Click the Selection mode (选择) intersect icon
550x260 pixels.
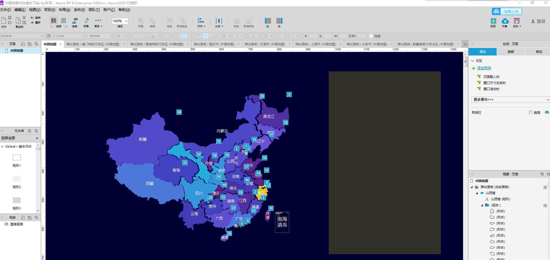click(54, 21)
